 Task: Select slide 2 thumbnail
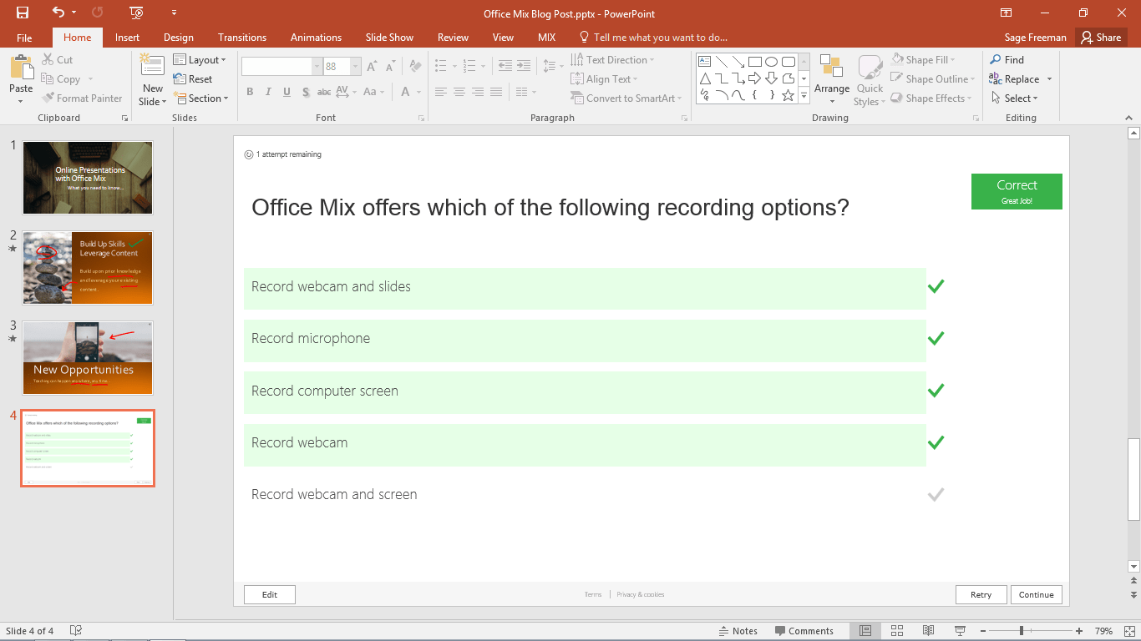click(x=87, y=267)
